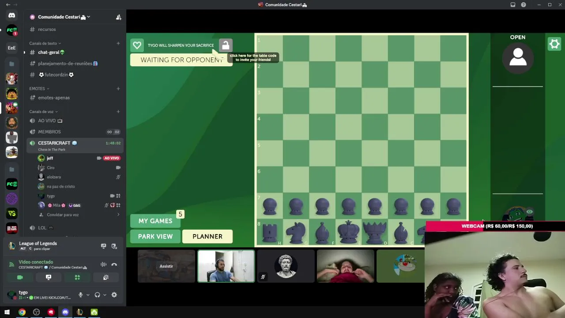Viewport: 565px width, 318px height.
Task: Add a channel to EMOTES category
Action: coord(118,89)
